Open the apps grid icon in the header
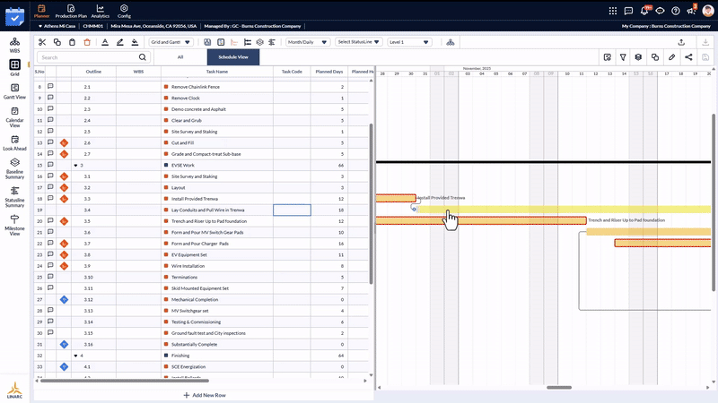Screen dimensions: 718x403 (x=613, y=11)
